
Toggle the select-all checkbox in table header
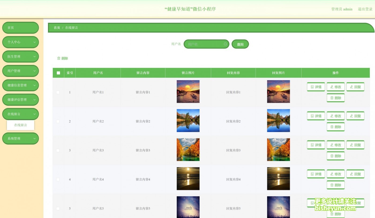(x=58, y=72)
